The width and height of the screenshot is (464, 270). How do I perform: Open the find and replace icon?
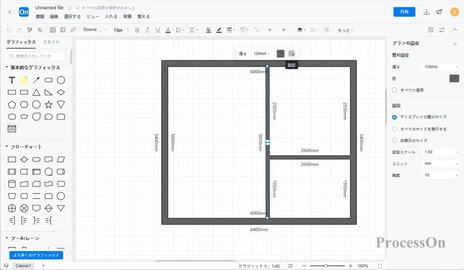[431, 30]
